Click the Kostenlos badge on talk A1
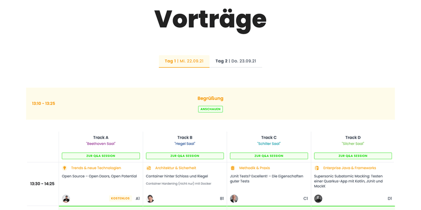Viewport: 421px width, 210px height. point(121,198)
